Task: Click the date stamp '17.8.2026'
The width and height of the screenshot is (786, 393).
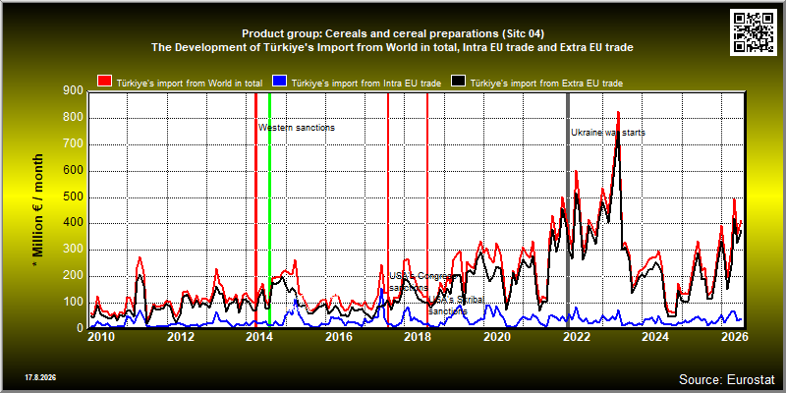Action: (40, 377)
